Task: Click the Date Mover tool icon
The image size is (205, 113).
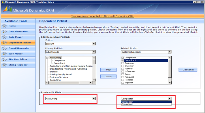Action: pyautogui.click(x=4, y=37)
